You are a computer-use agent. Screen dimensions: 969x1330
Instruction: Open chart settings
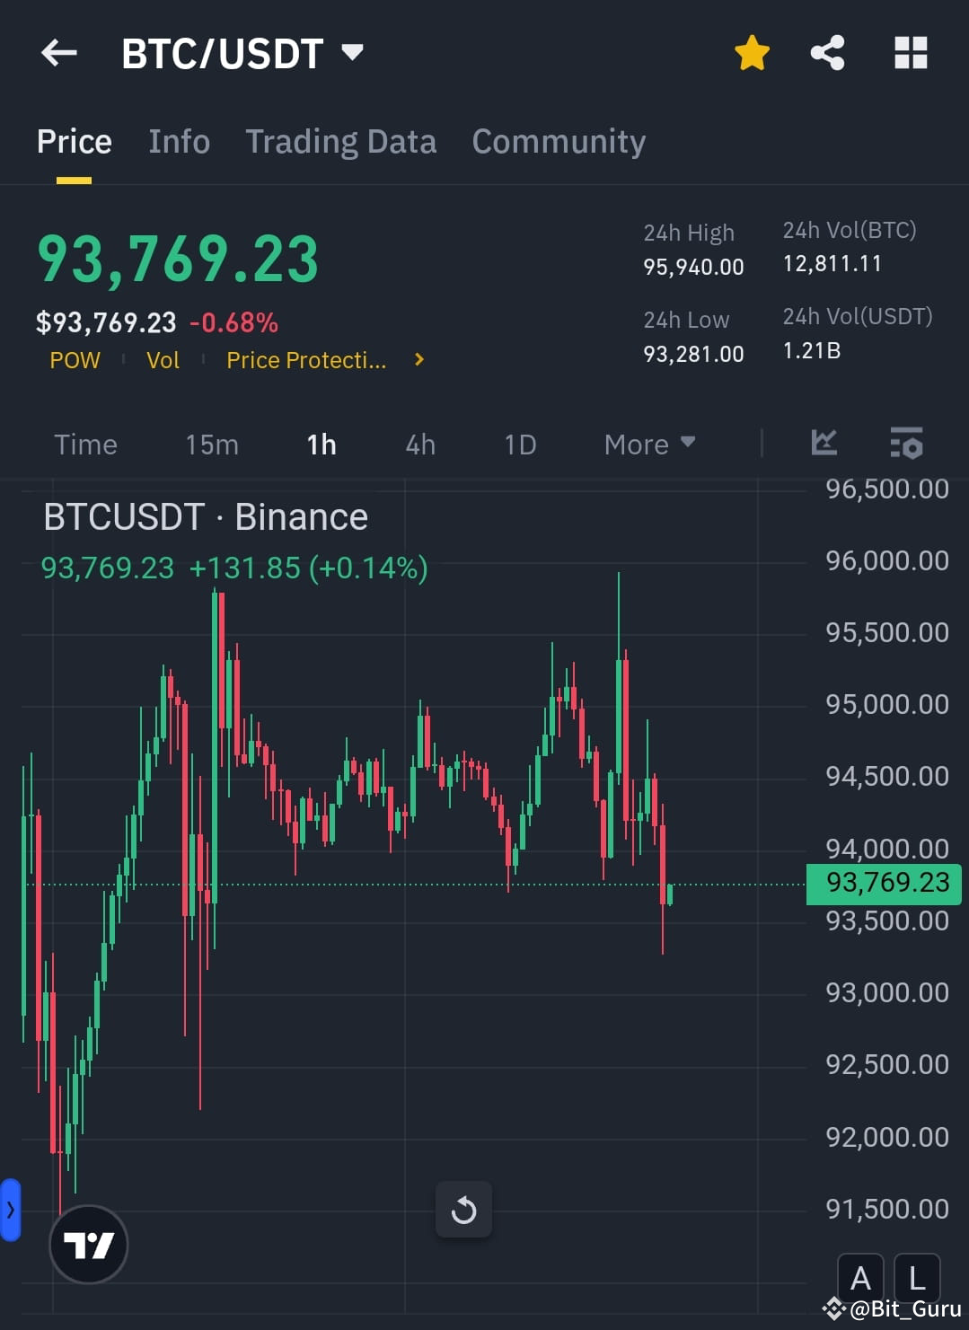[906, 444]
